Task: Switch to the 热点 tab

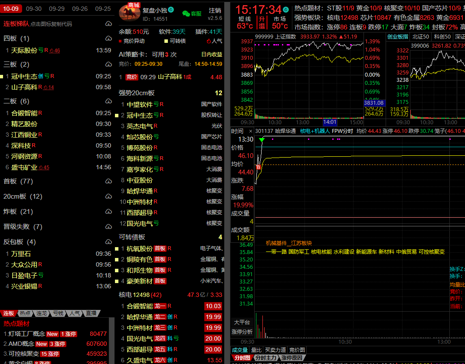Action: click(x=25, y=313)
